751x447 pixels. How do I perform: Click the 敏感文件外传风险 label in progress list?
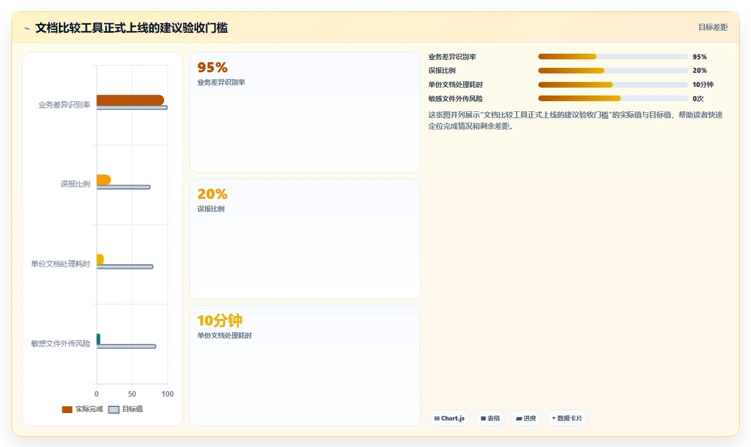(456, 98)
